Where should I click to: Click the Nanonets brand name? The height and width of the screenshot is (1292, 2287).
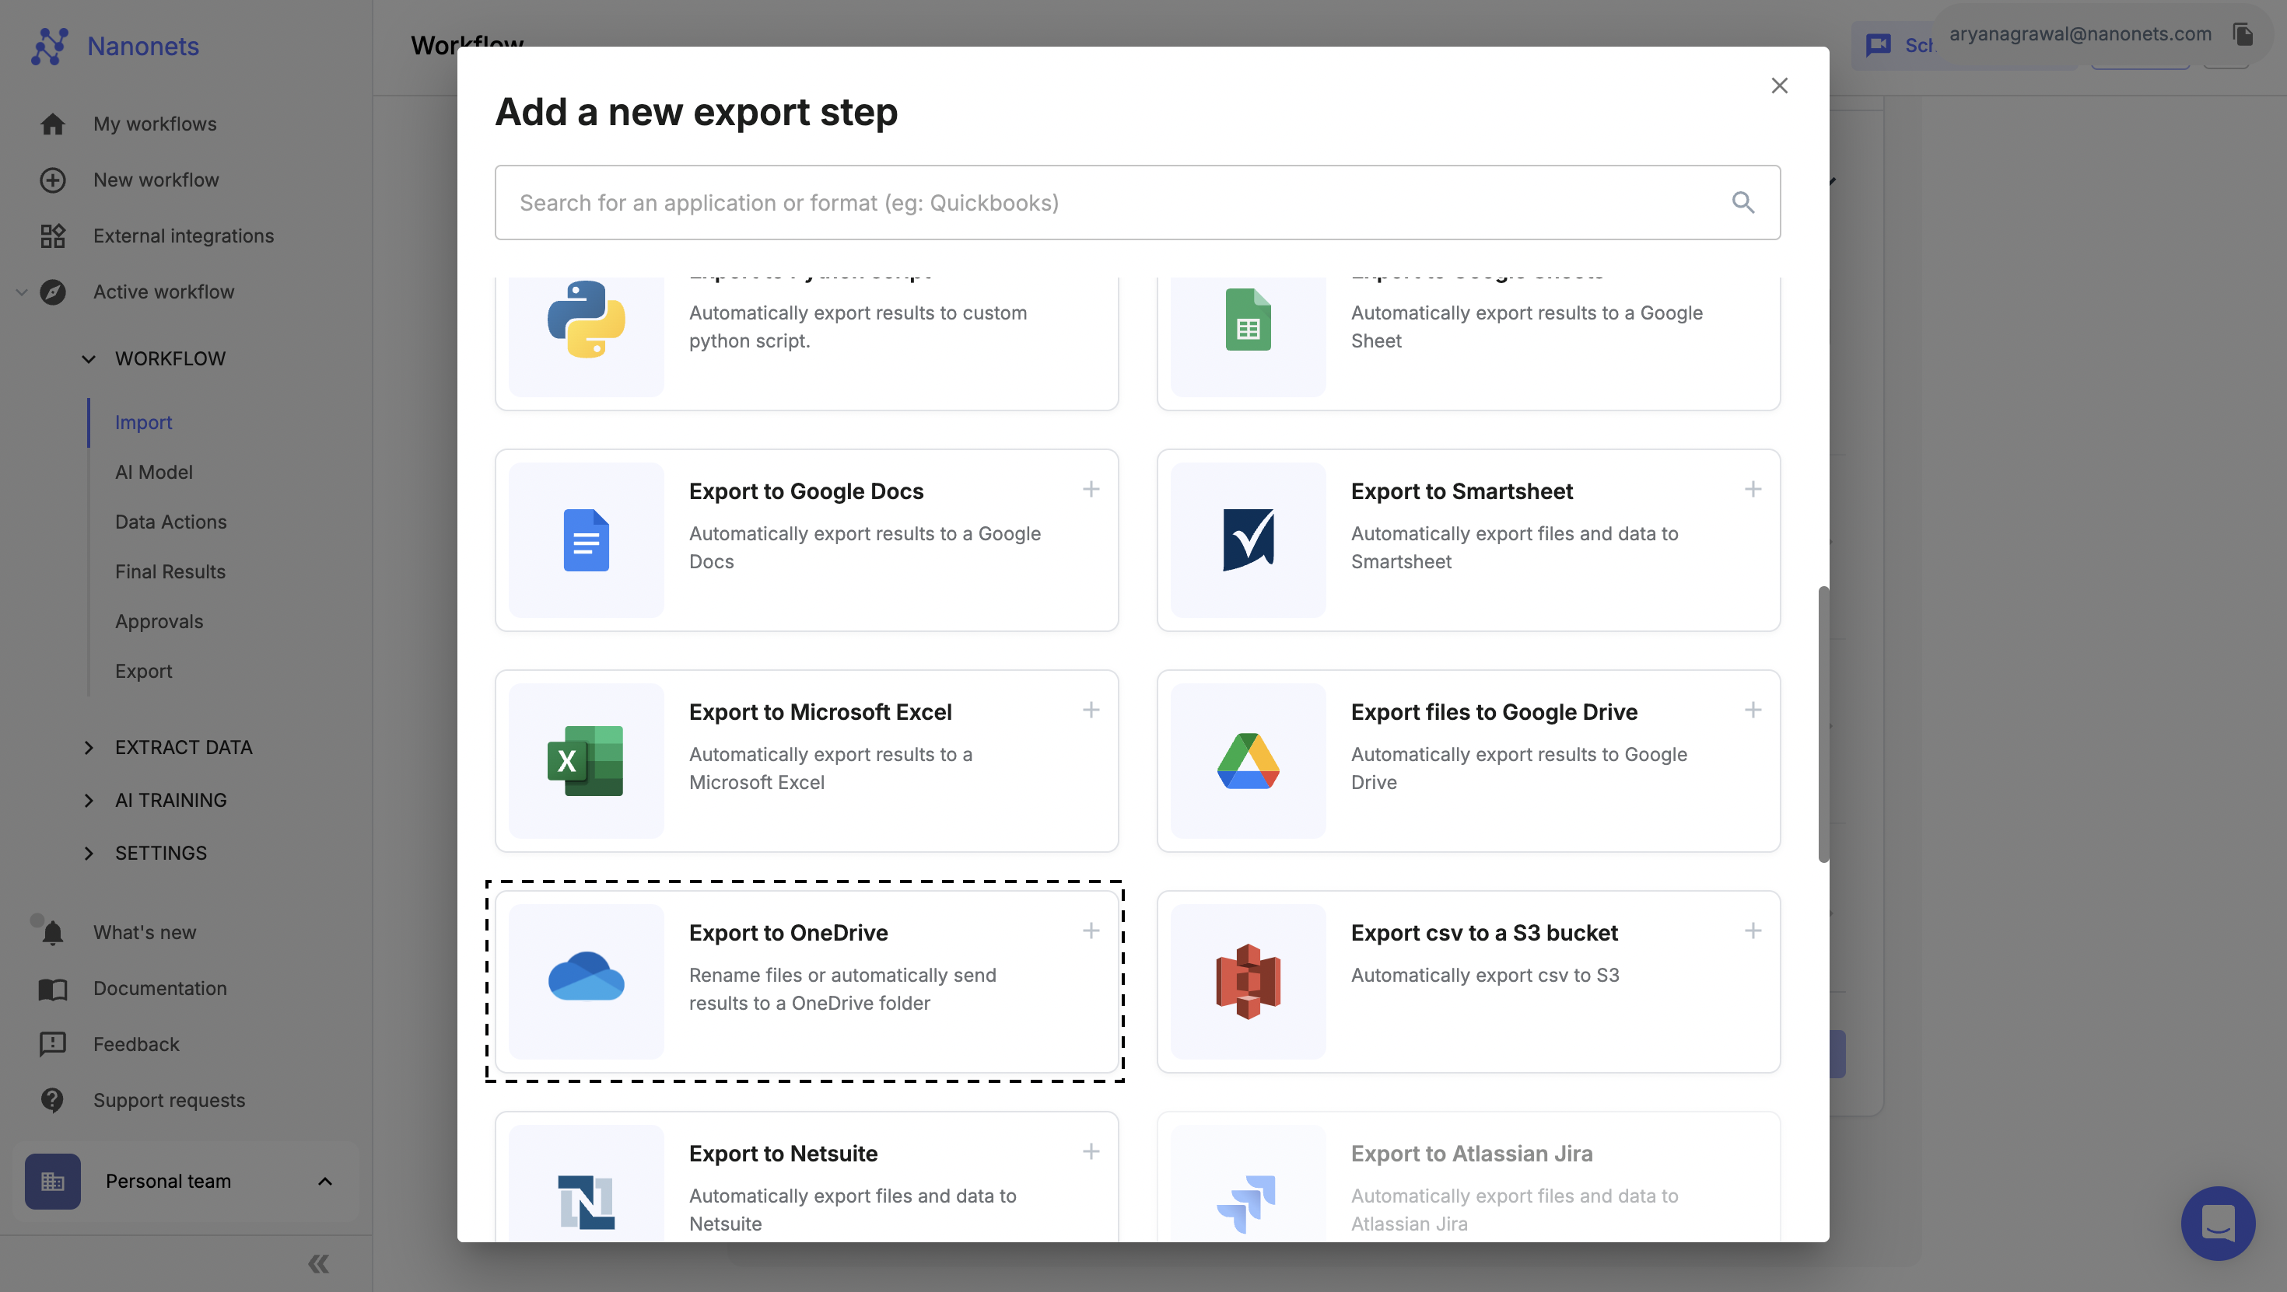tap(143, 46)
